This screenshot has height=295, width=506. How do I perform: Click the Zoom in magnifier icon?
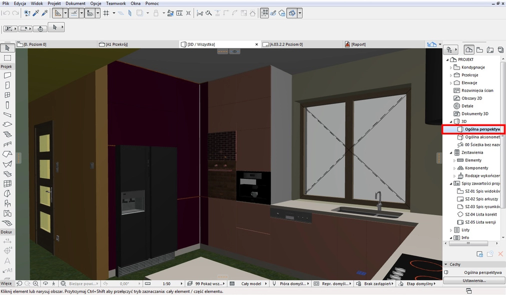[35, 283]
